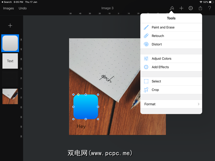Open Adjust Colors option

(x=171, y=58)
